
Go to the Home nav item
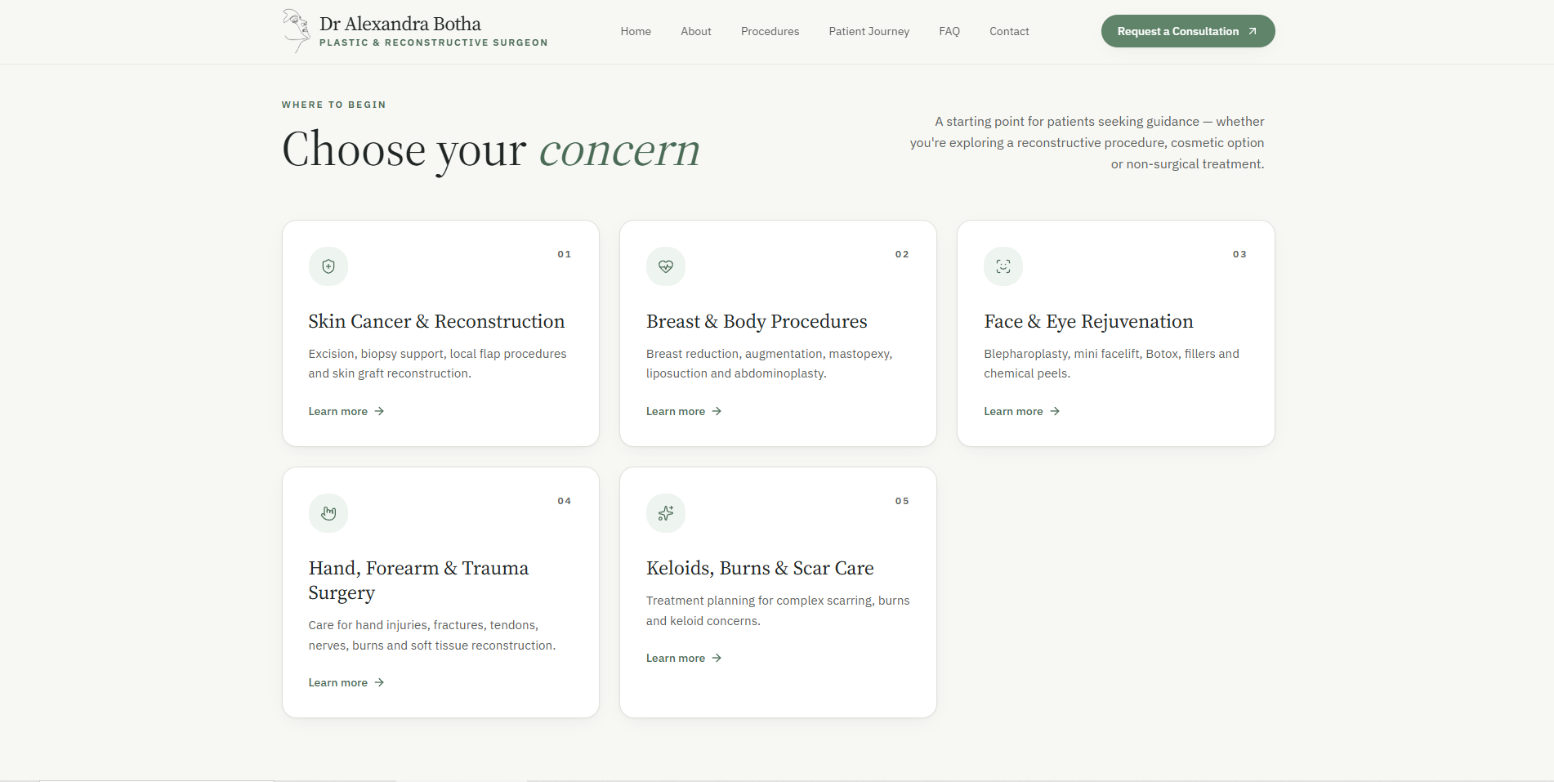[x=636, y=31]
